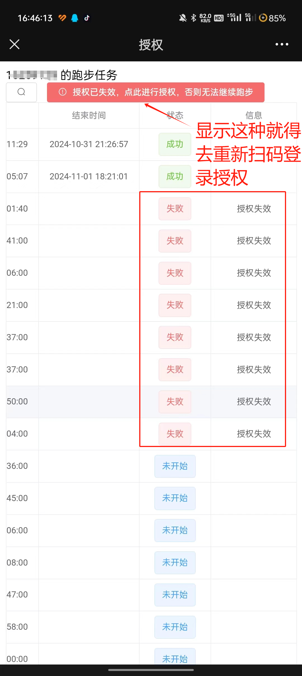Tap the QQ penguin notification icon
Image resolution: width=302 pixels, height=676 pixels.
click(x=75, y=18)
